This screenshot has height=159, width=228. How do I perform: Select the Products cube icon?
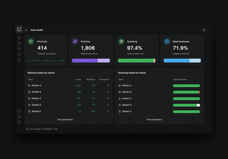pos(31,42)
